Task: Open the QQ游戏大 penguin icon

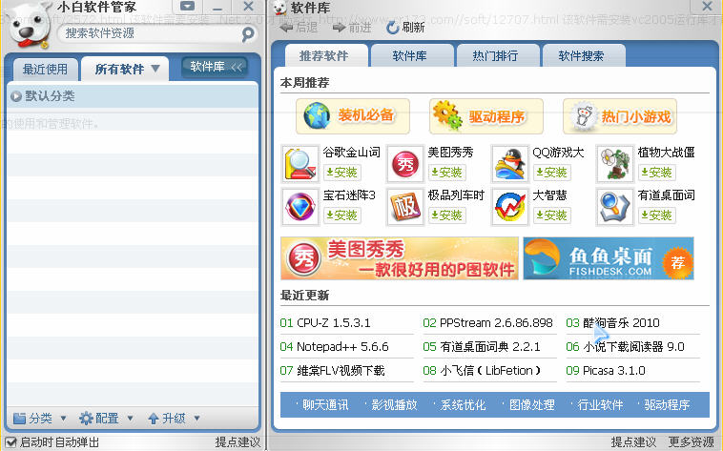Action: [x=510, y=164]
